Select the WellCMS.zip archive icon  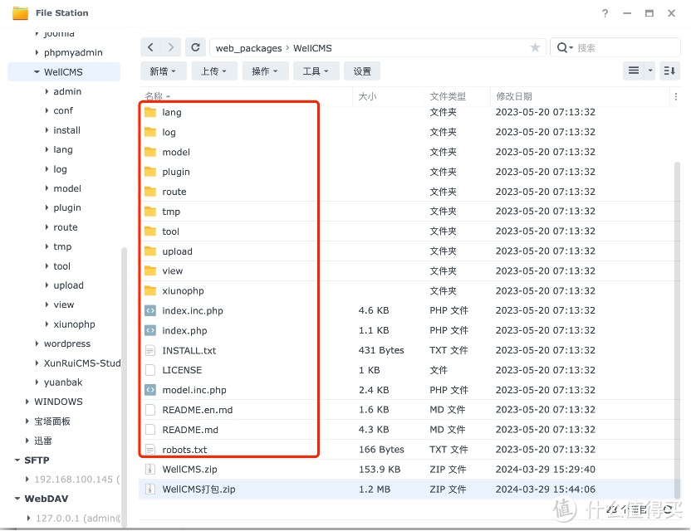click(x=150, y=470)
